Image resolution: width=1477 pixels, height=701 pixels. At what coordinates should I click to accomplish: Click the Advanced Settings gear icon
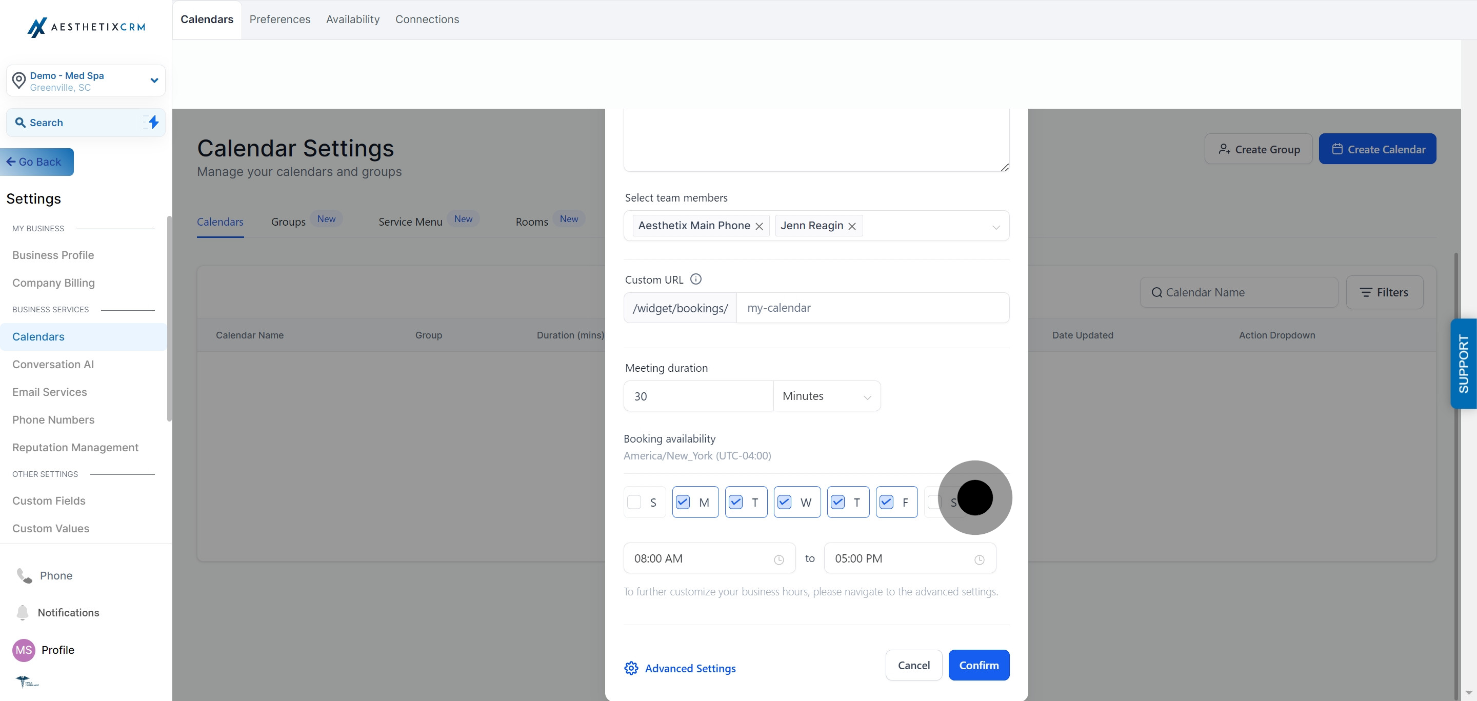point(631,668)
